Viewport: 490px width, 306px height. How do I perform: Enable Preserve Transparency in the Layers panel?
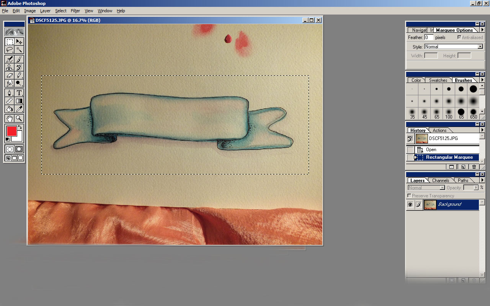pyautogui.click(x=408, y=195)
